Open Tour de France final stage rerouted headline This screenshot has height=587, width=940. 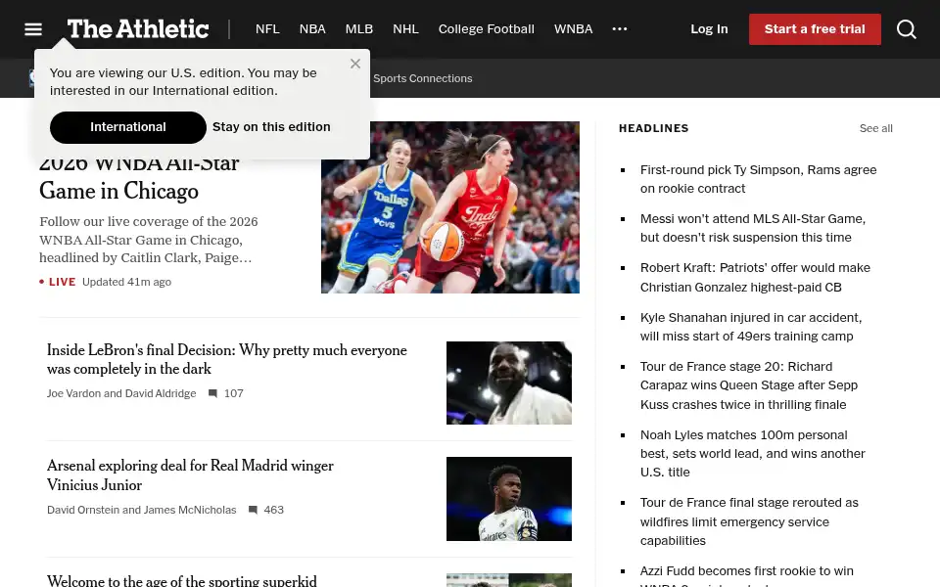pos(749,521)
